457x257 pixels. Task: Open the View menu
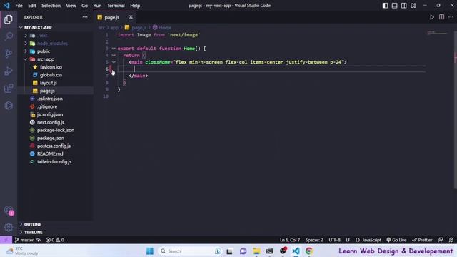(x=71, y=6)
